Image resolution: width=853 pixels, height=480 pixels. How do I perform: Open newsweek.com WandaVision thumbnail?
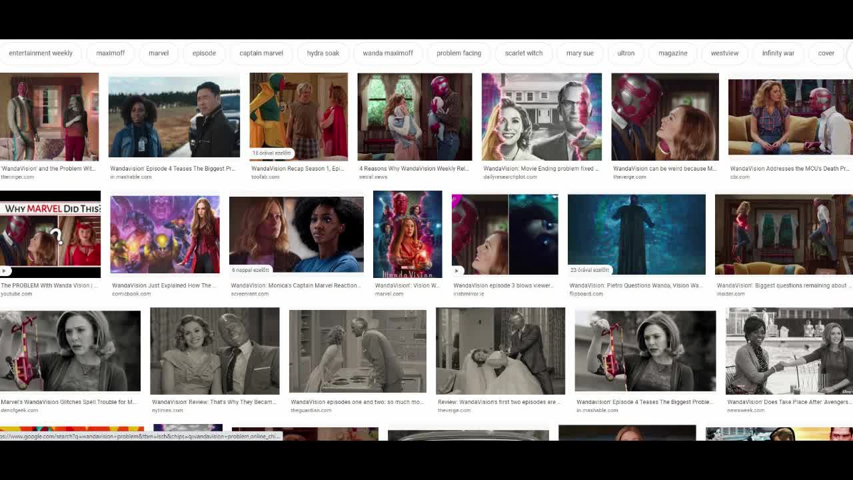coord(789,351)
